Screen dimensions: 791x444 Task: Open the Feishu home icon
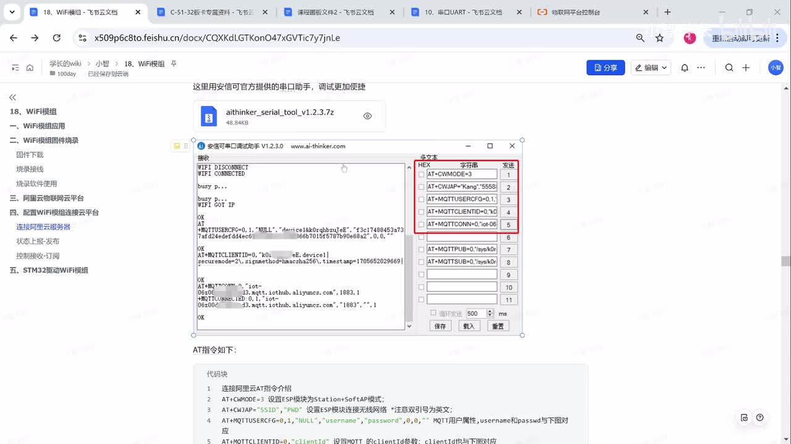30,68
